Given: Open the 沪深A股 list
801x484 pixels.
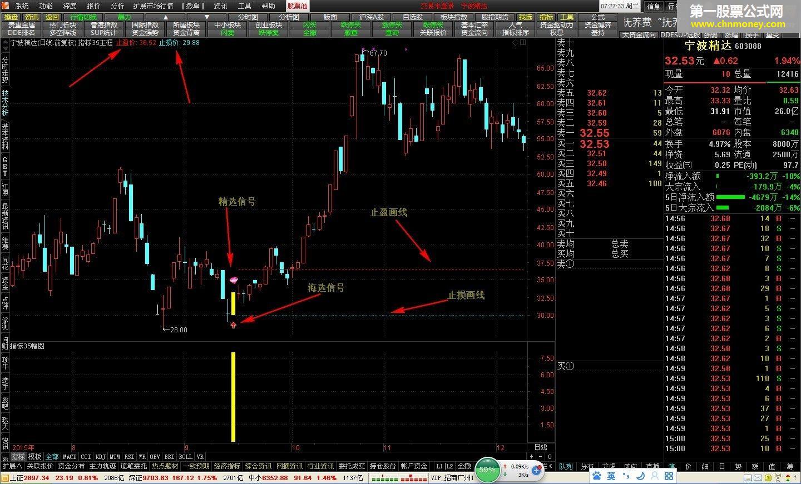Looking at the screenshot, I should click(372, 17).
